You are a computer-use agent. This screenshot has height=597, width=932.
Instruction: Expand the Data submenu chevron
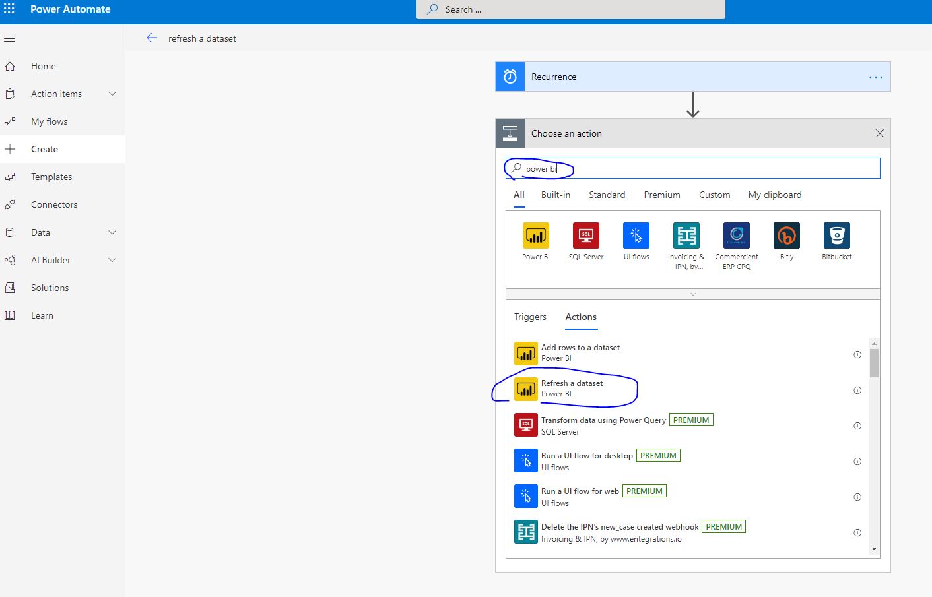coord(112,232)
